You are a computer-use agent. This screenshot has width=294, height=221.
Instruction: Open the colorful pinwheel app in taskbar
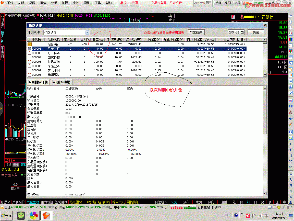(34, 216)
